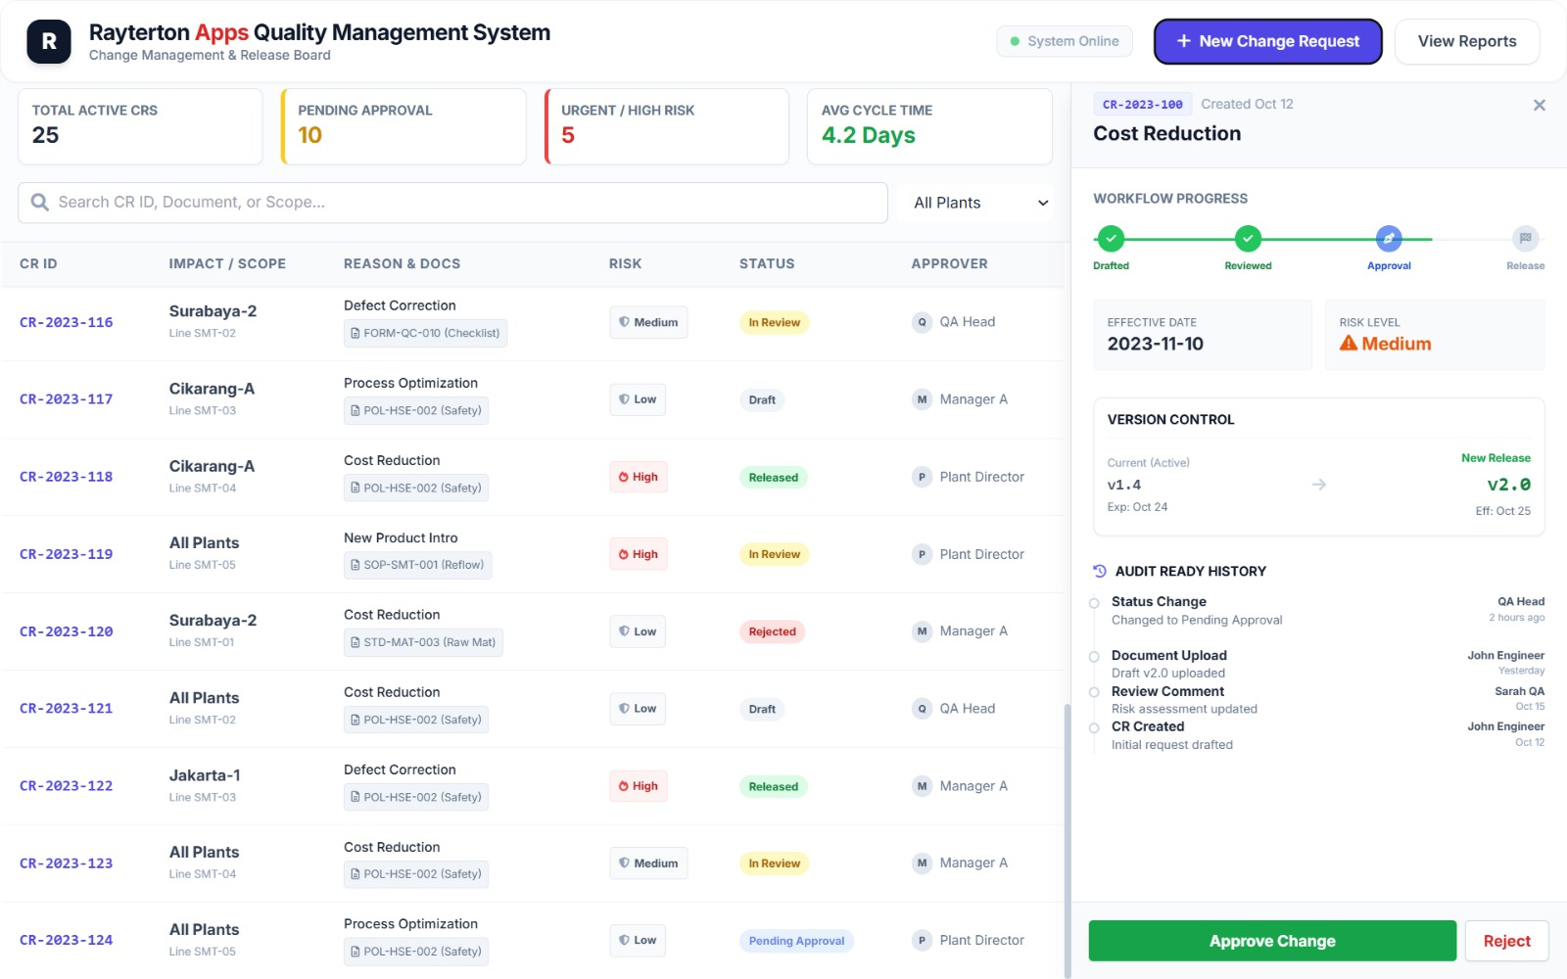1567x979 pixels.
Task: Click the QA Head avatar for CR-2023-116
Action: [922, 322]
